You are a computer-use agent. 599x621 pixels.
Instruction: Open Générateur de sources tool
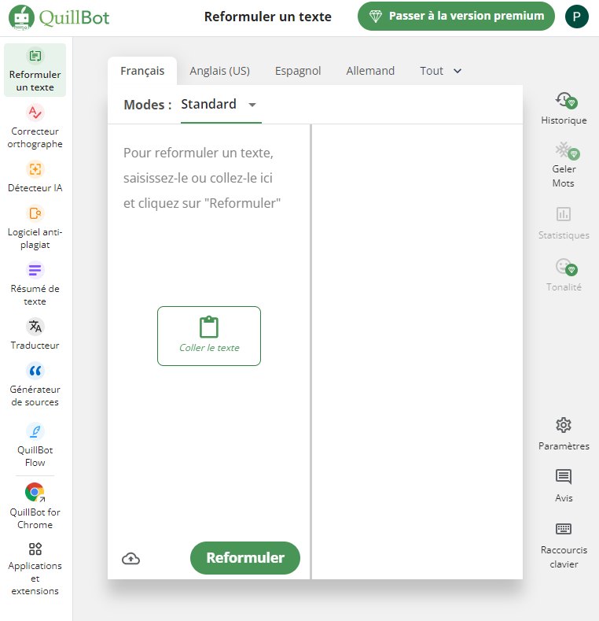coord(35,385)
